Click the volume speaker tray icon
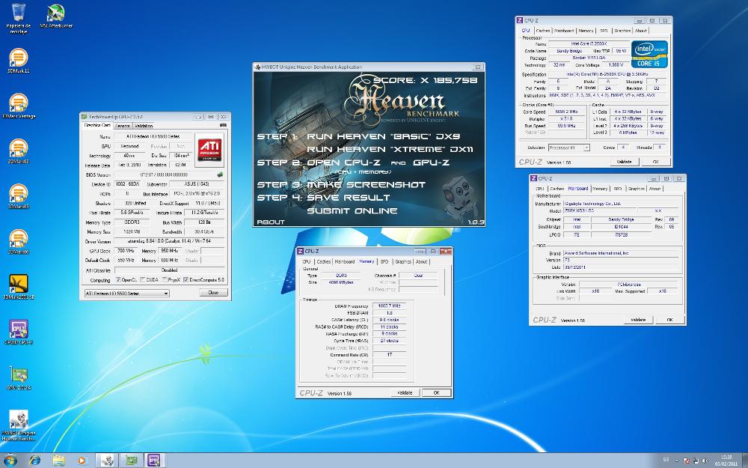The width and height of the screenshot is (748, 468). 705,461
